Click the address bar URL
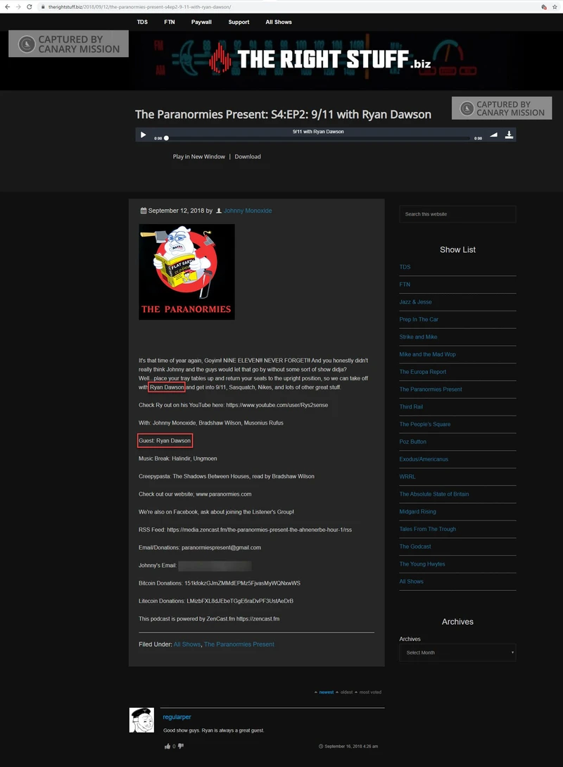 click(x=139, y=7)
